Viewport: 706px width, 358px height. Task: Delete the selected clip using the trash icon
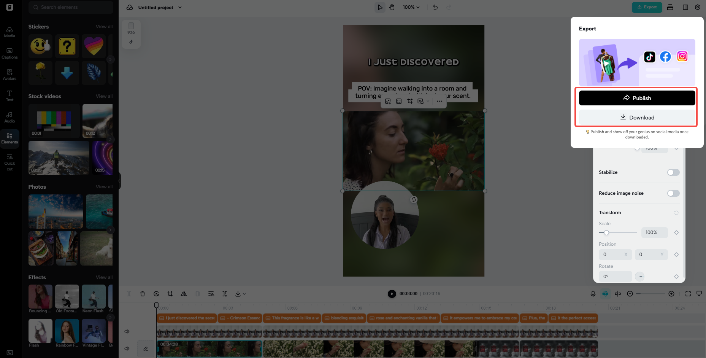143,294
